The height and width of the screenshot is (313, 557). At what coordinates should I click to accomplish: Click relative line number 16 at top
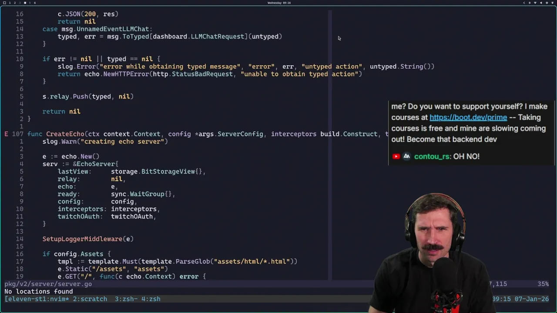(20, 14)
